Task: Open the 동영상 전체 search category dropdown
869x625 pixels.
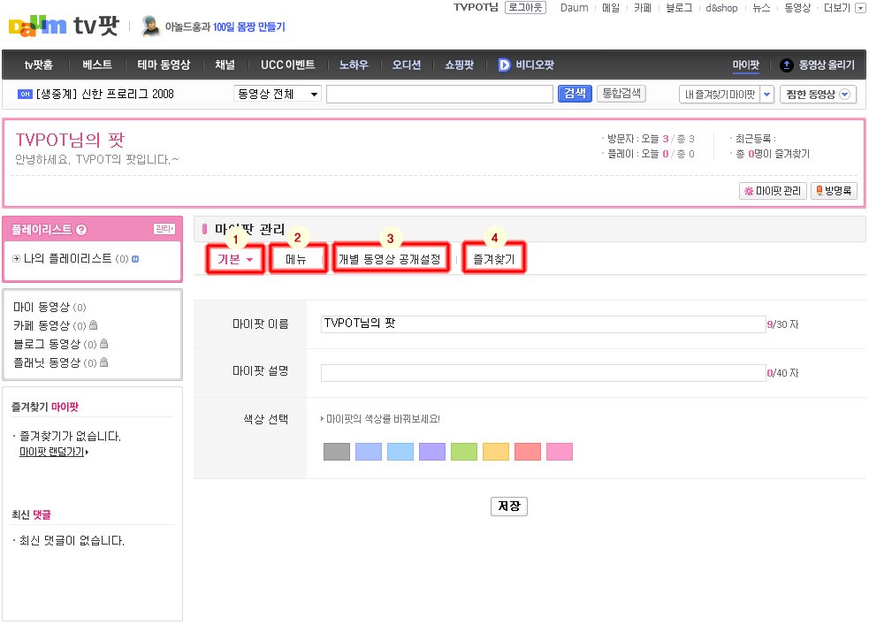Action: coord(278,94)
